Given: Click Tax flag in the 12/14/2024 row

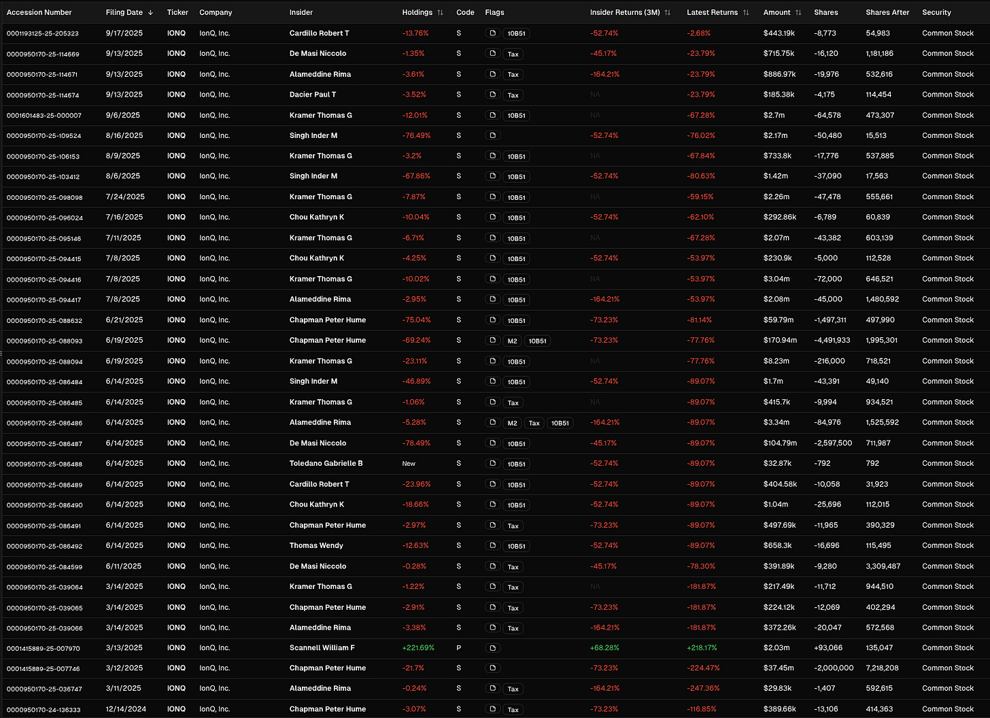Looking at the screenshot, I should coord(513,709).
